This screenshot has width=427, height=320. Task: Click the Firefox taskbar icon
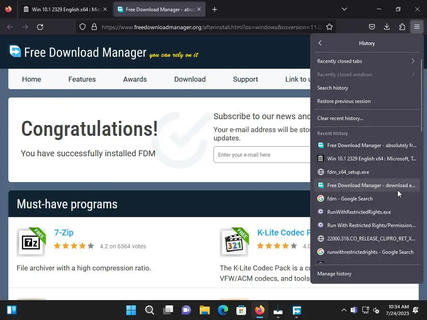click(259, 310)
